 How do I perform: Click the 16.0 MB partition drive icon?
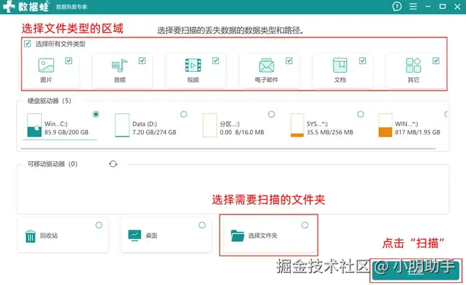coord(210,125)
